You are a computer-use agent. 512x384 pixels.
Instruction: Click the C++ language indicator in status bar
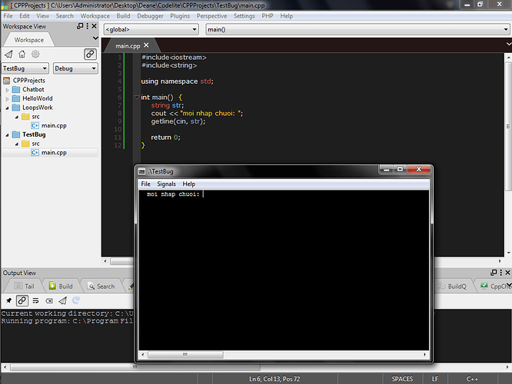(472, 379)
